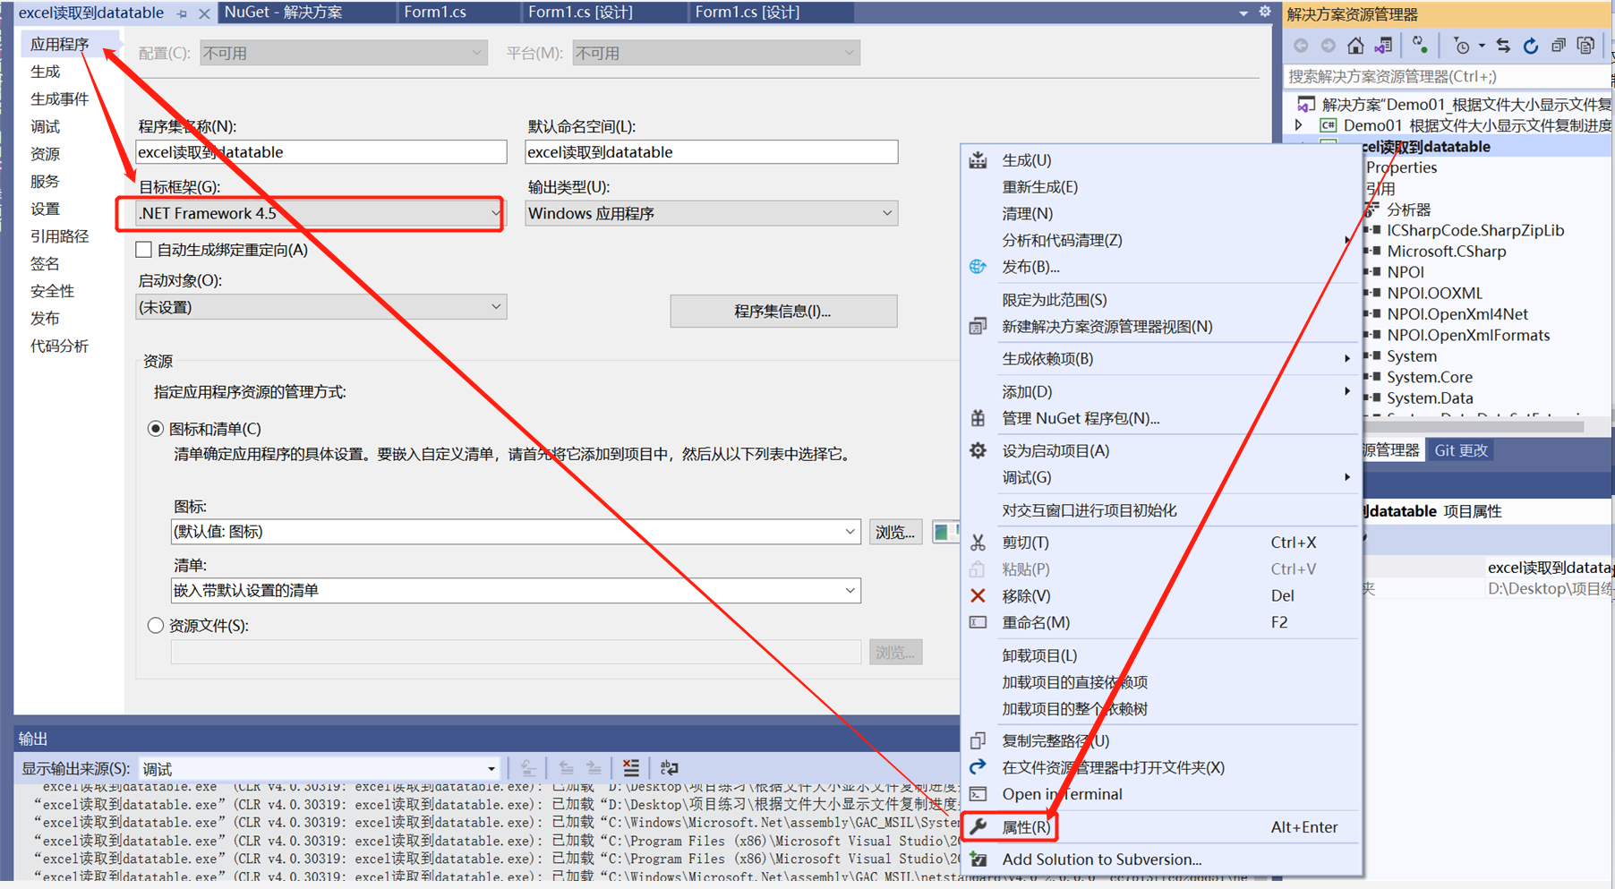Choose 属性(R) from context menu
Screen dimensions: 1615x889
pyautogui.click(x=1026, y=827)
